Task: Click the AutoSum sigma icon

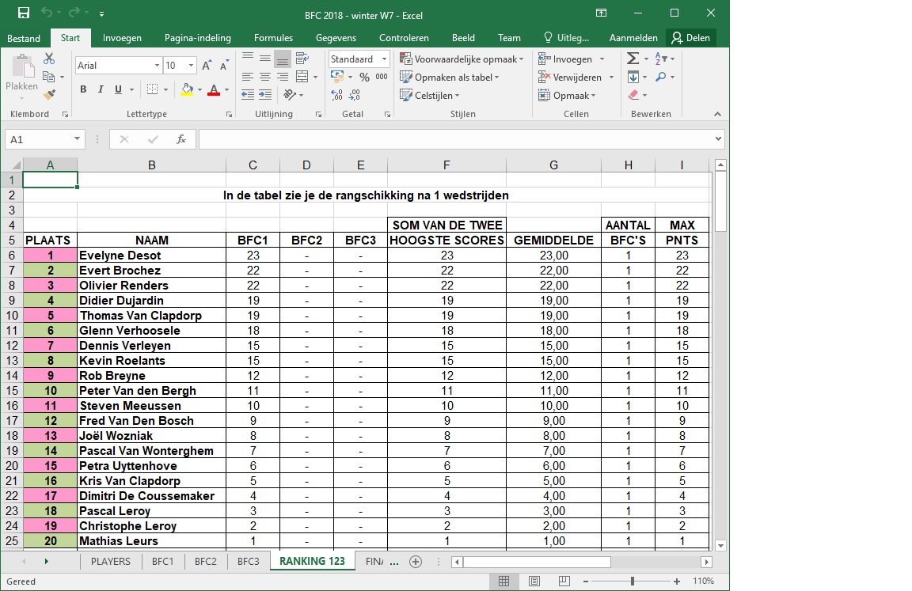Action: 633,59
